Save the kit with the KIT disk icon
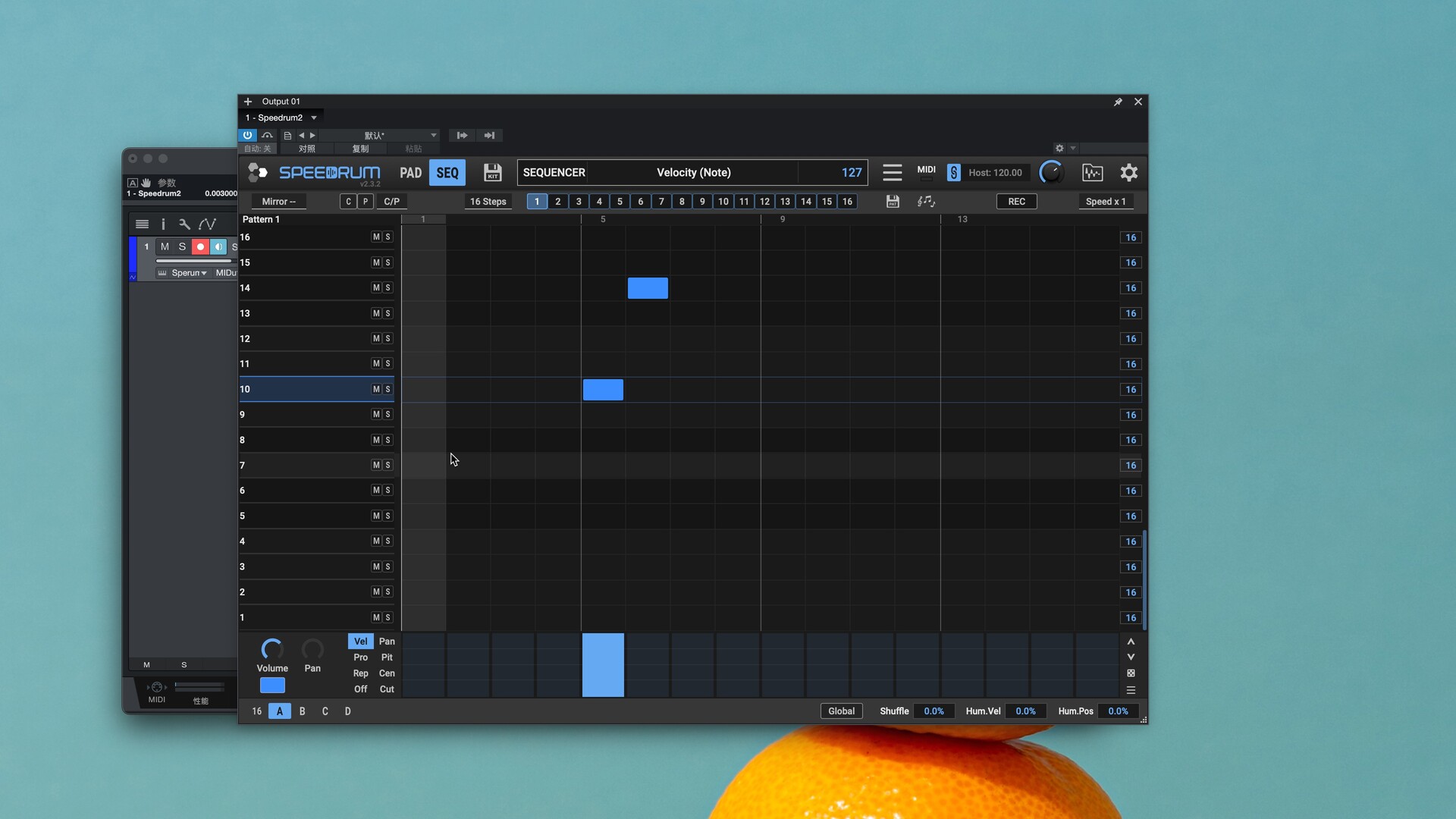1456x819 pixels. 492,173
